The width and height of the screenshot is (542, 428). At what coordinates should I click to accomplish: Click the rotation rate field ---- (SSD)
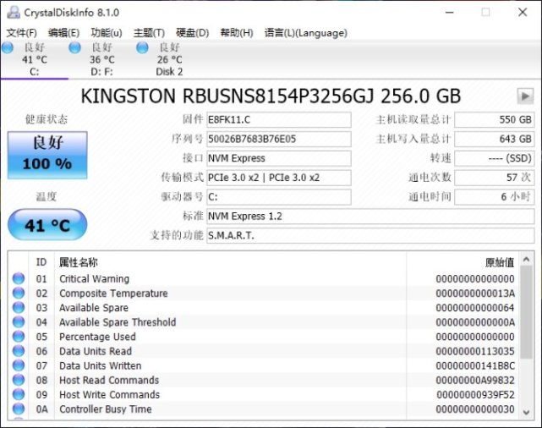pyautogui.click(x=495, y=158)
